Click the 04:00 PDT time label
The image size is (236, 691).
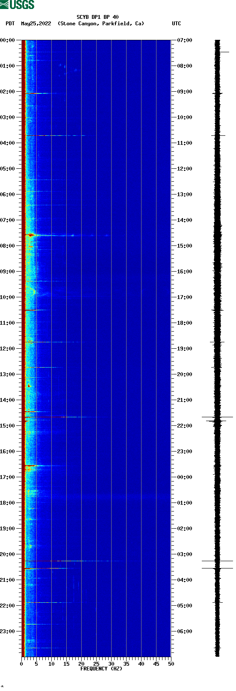(x=8, y=143)
